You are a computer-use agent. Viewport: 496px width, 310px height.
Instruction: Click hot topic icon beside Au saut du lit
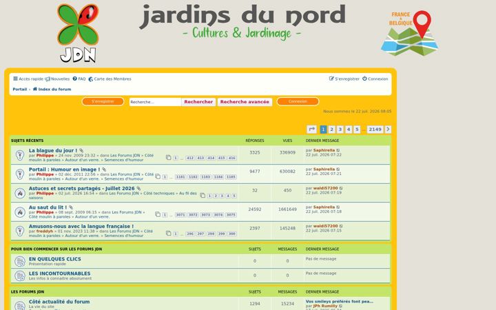[20, 212]
